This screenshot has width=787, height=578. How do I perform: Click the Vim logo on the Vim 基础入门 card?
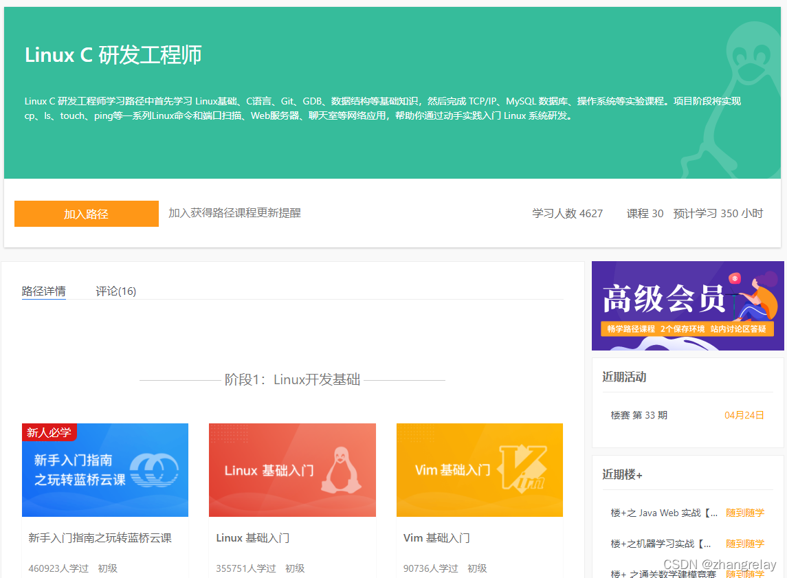pos(522,468)
